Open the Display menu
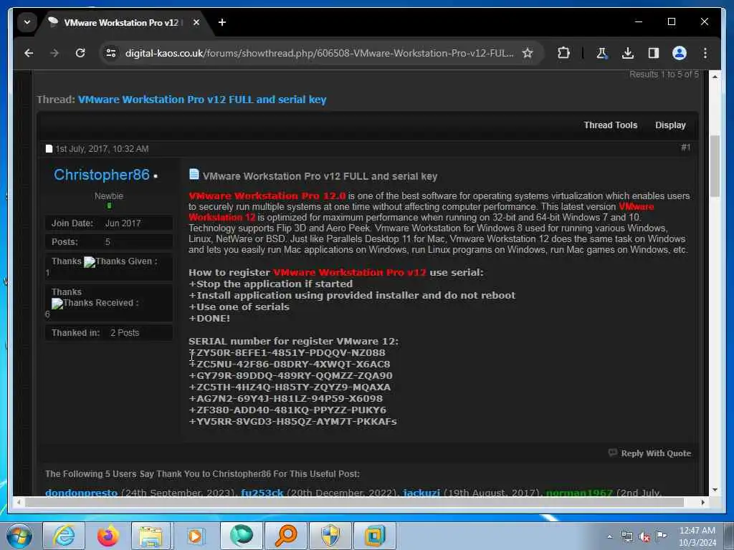The width and height of the screenshot is (734, 550). (670, 125)
